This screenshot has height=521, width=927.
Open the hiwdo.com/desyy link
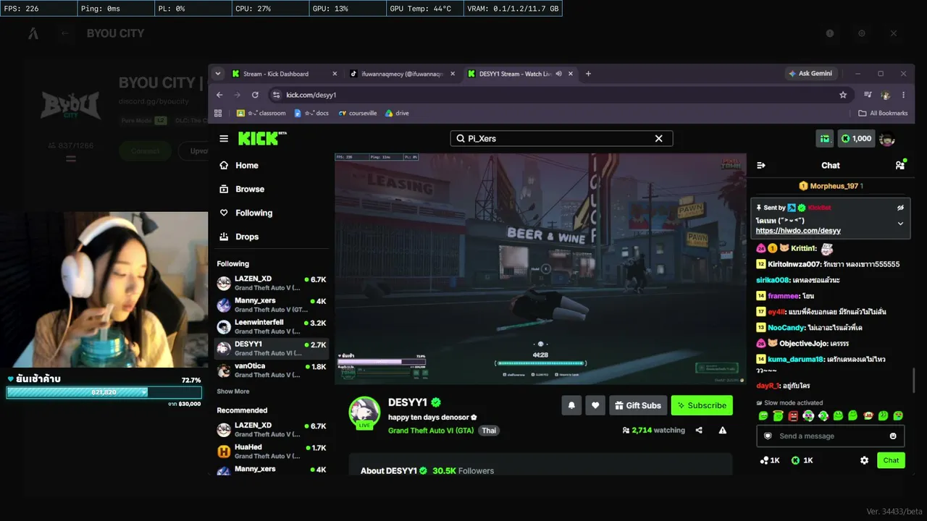[798, 231]
